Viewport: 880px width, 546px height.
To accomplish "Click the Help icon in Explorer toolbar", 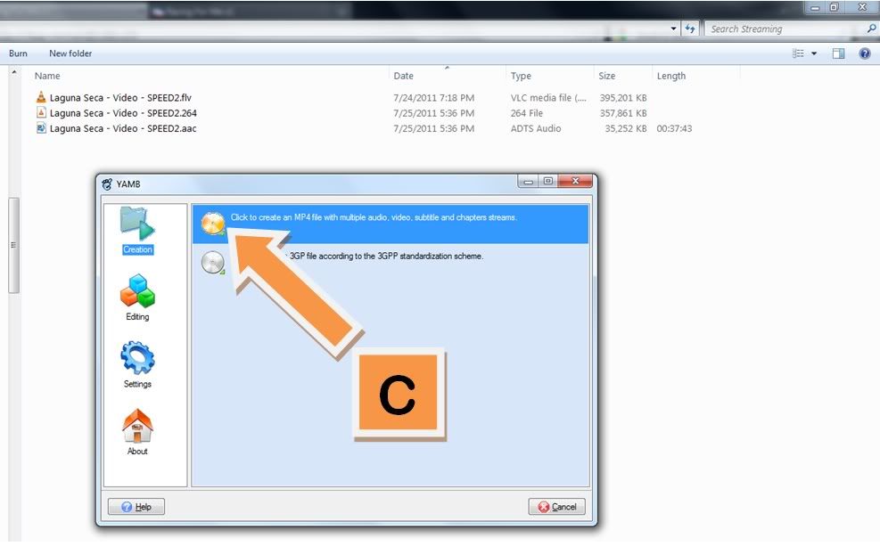I will pos(864,53).
